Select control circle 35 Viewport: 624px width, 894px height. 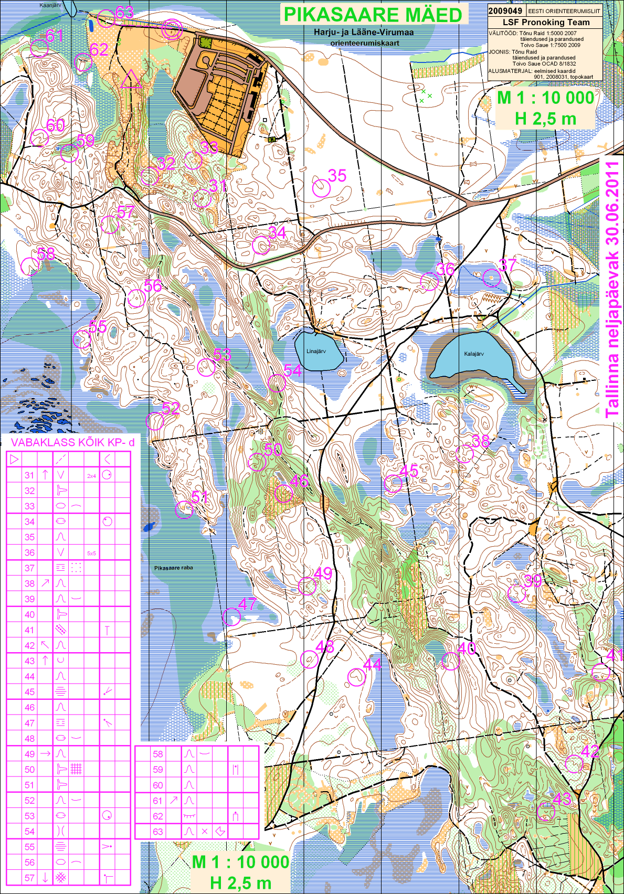pos(321,188)
